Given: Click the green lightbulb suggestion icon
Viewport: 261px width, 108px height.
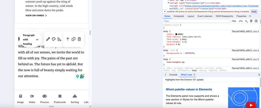Looking at the screenshot, I should coord(77,77).
